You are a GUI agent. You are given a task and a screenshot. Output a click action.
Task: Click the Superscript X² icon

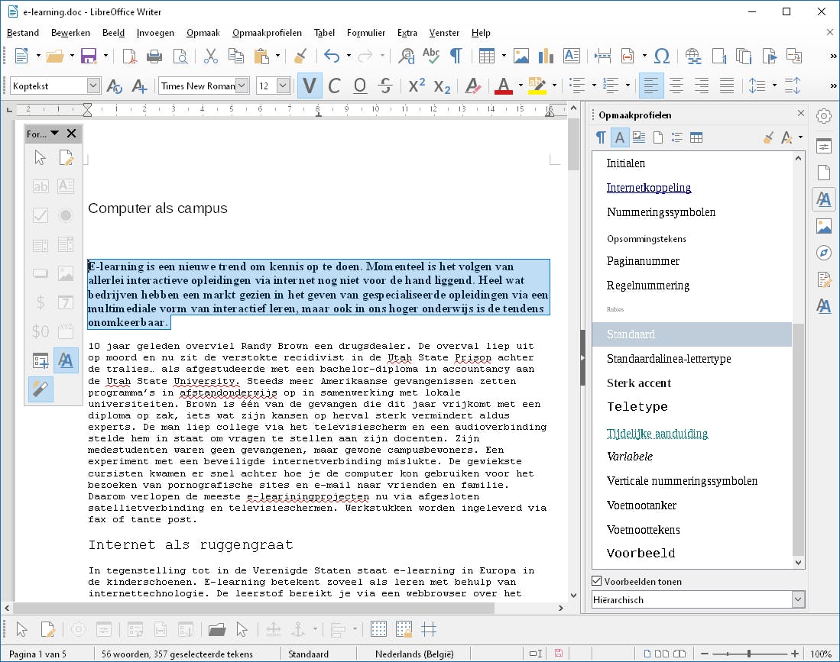coord(417,86)
